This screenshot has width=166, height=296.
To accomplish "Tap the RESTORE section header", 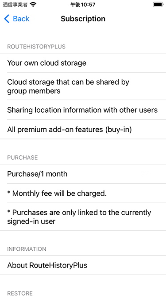I will point(20,293).
